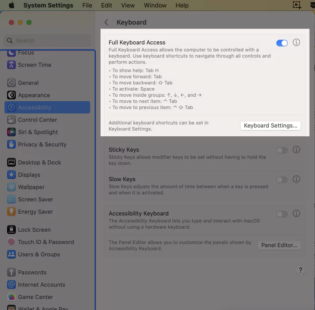Select the Energy Saver bulb icon
Screen dimensions: 315x310
point(11,211)
